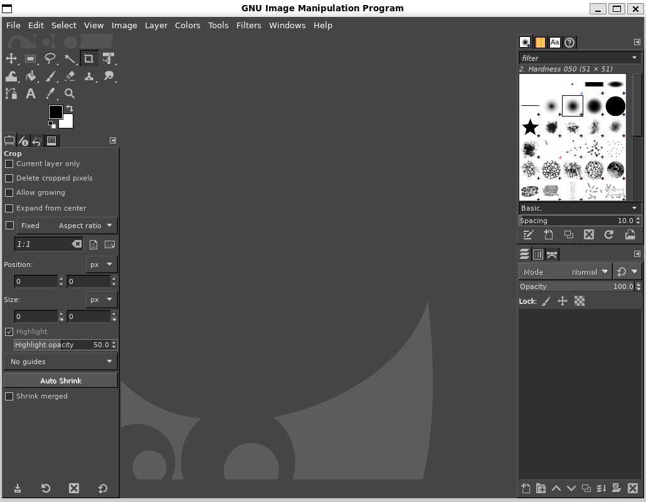Select the Color Picker eyedropper tool
Viewport: 646px width, 502px height.
pyautogui.click(x=50, y=94)
